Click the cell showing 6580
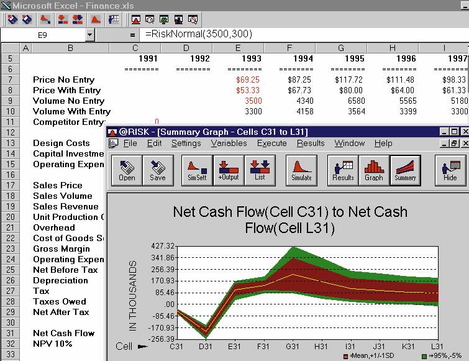469x361 pixels. (x=341, y=101)
